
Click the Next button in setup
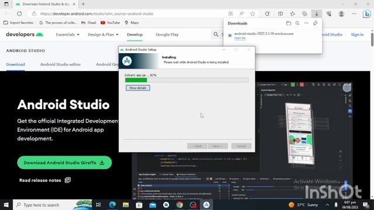pyautogui.click(x=217, y=146)
